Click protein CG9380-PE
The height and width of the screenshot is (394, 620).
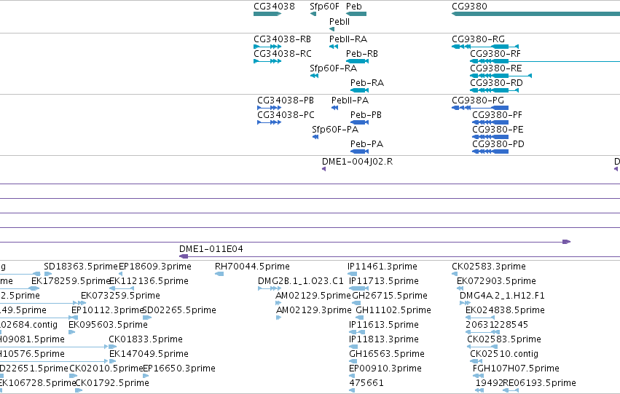pyautogui.click(x=490, y=137)
